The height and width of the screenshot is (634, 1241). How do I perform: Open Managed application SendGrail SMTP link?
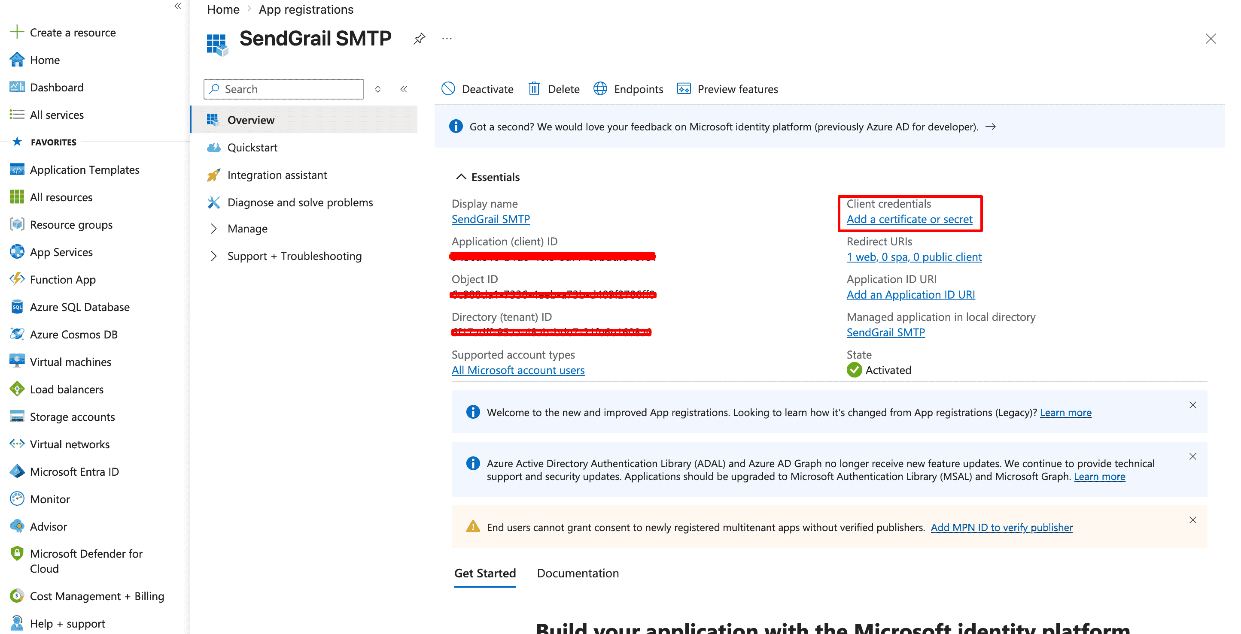click(885, 332)
